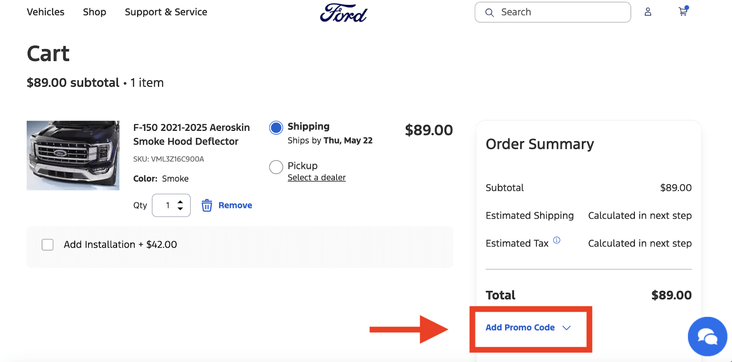Click the trash can remove icon
This screenshot has width=732, height=362.
tap(207, 205)
